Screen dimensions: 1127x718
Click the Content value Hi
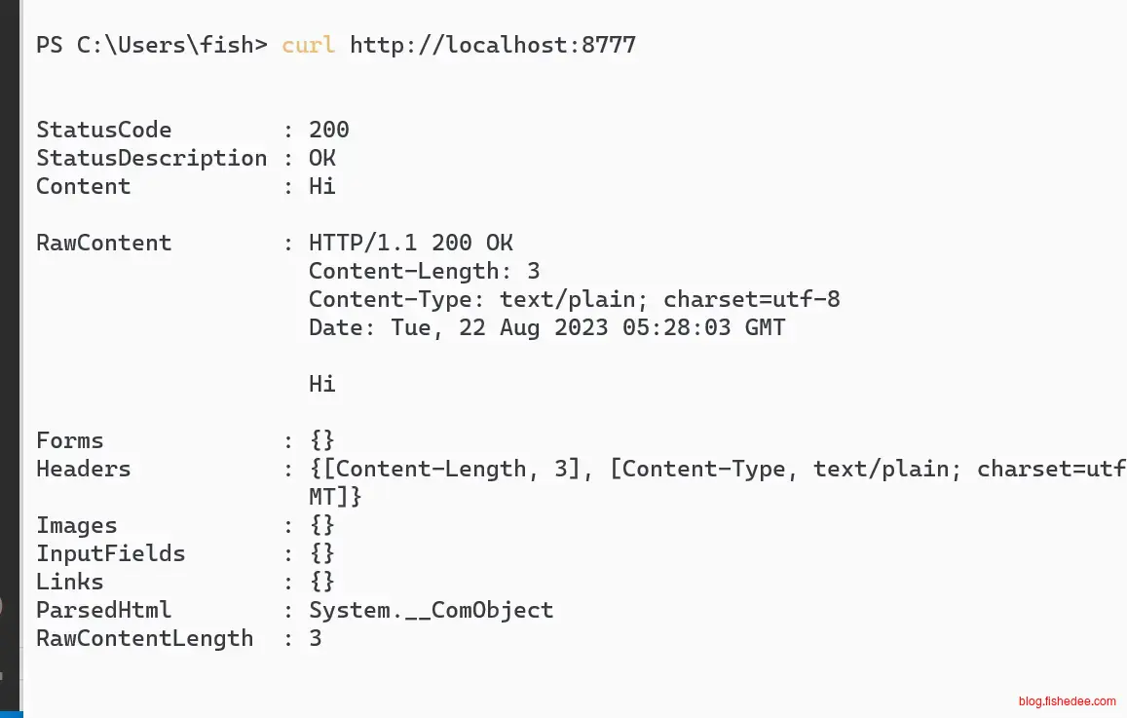[322, 186]
